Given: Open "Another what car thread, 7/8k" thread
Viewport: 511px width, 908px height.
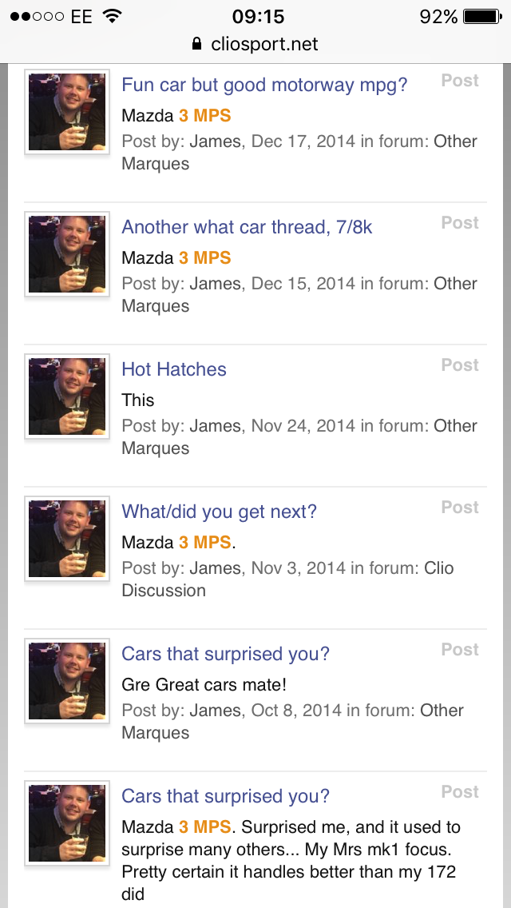Looking at the screenshot, I should coord(247,227).
